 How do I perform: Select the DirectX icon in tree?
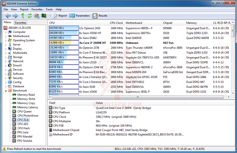10,65
